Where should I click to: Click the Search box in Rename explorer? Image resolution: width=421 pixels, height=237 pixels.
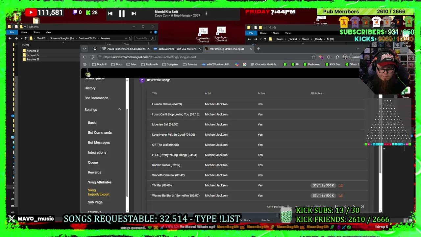pyautogui.click(x=144, y=38)
